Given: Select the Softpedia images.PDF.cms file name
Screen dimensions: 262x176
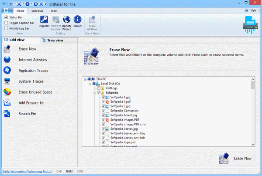Looking at the screenshot, I should (128, 124).
